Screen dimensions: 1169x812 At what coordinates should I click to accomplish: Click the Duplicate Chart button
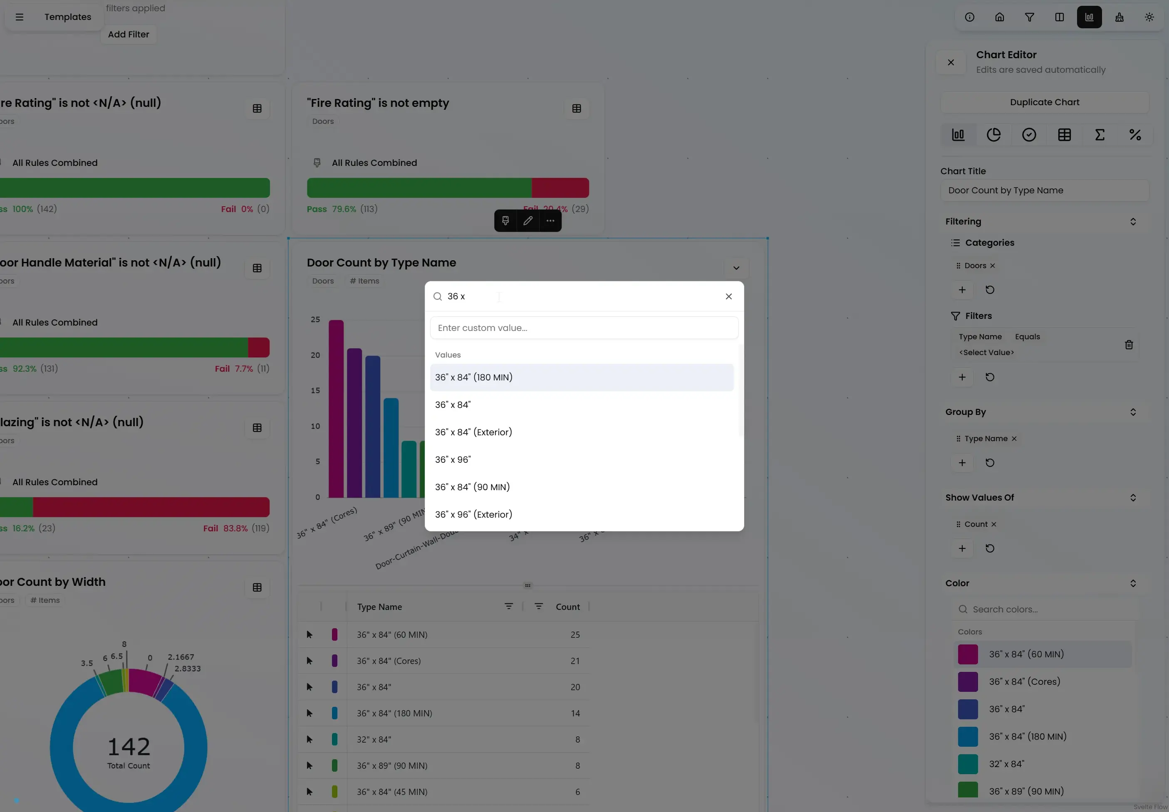[1044, 102]
